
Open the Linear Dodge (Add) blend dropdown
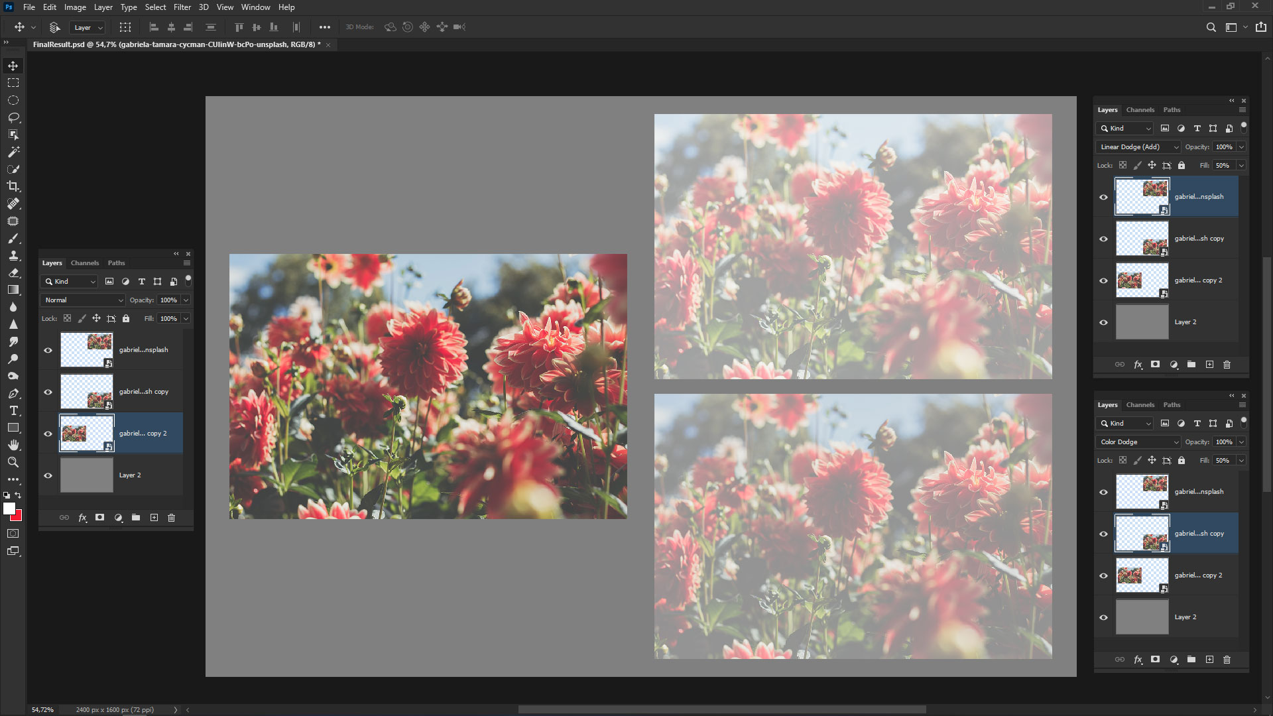point(1139,147)
